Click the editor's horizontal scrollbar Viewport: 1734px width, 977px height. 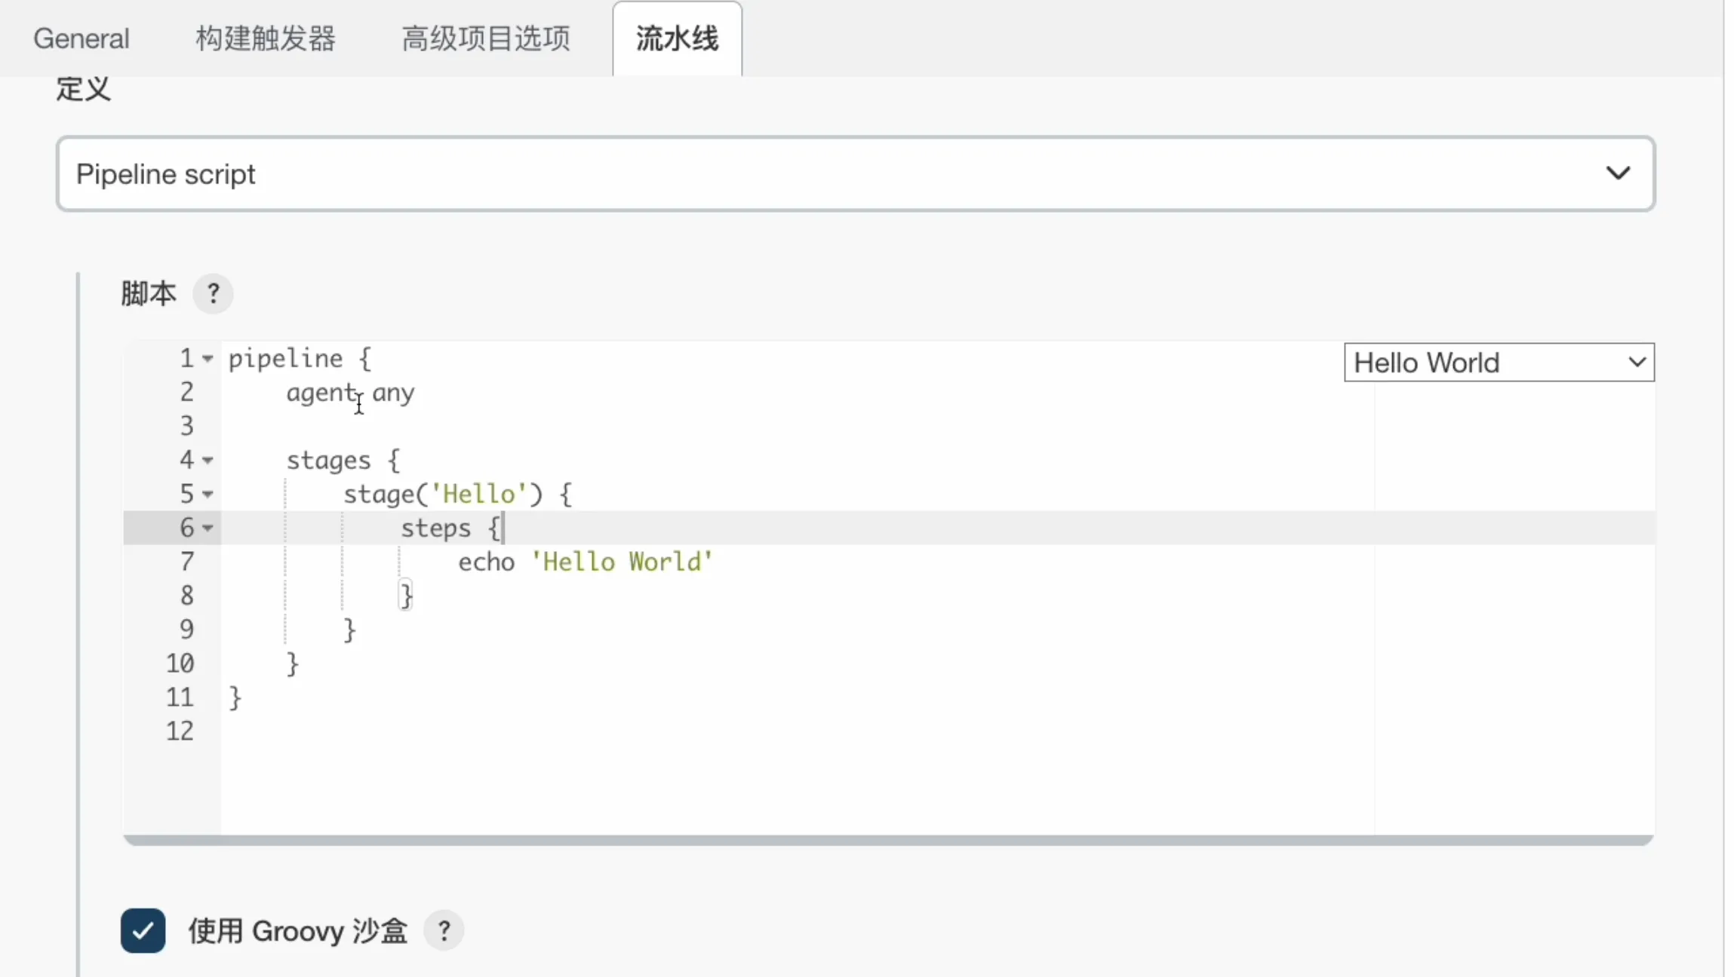tap(888, 840)
